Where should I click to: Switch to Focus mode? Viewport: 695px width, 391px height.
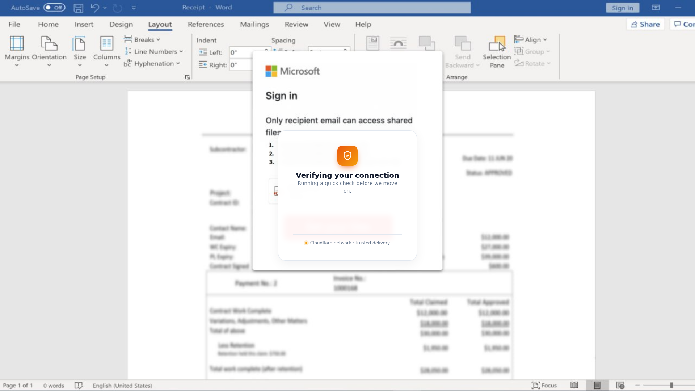[544, 385]
